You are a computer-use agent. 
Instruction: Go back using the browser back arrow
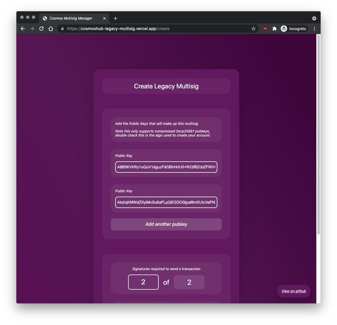pyautogui.click(x=23, y=29)
